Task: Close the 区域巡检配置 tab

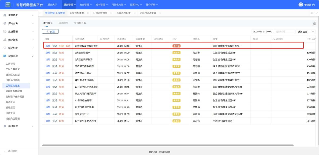Action: point(135,13)
